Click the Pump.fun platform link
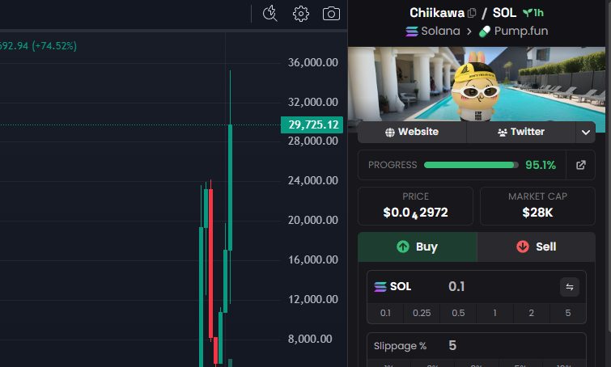The width and height of the screenshot is (611, 367). pos(513,31)
